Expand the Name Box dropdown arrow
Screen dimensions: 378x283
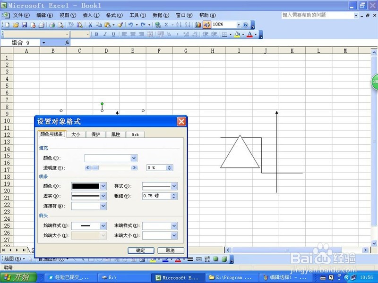point(43,43)
